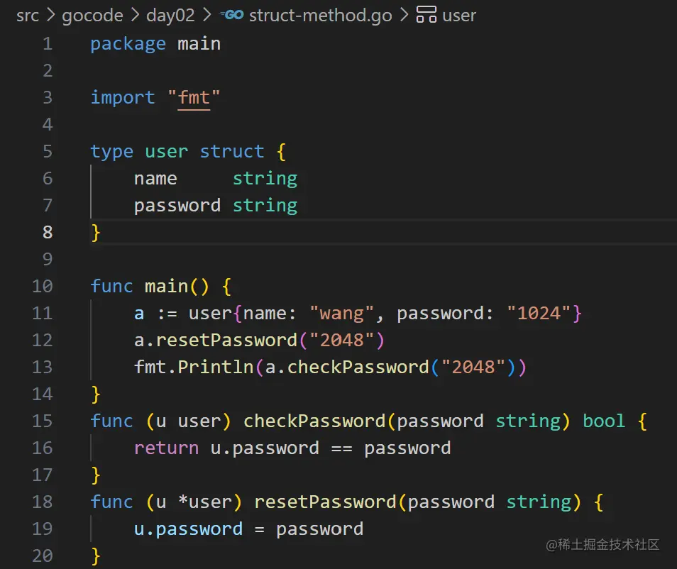The width and height of the screenshot is (677, 569).
Task: Click the "import" keyword on line 3
Action: [x=123, y=99]
